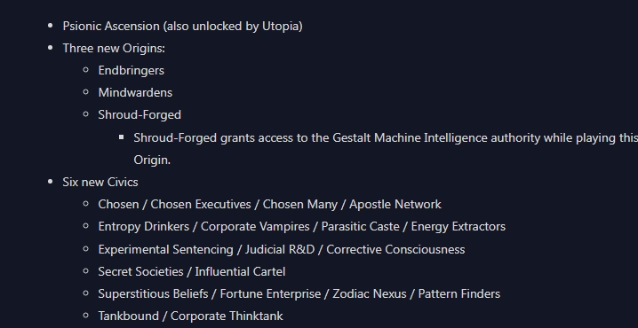Click the Psionic Ascension bullet text

[182, 26]
